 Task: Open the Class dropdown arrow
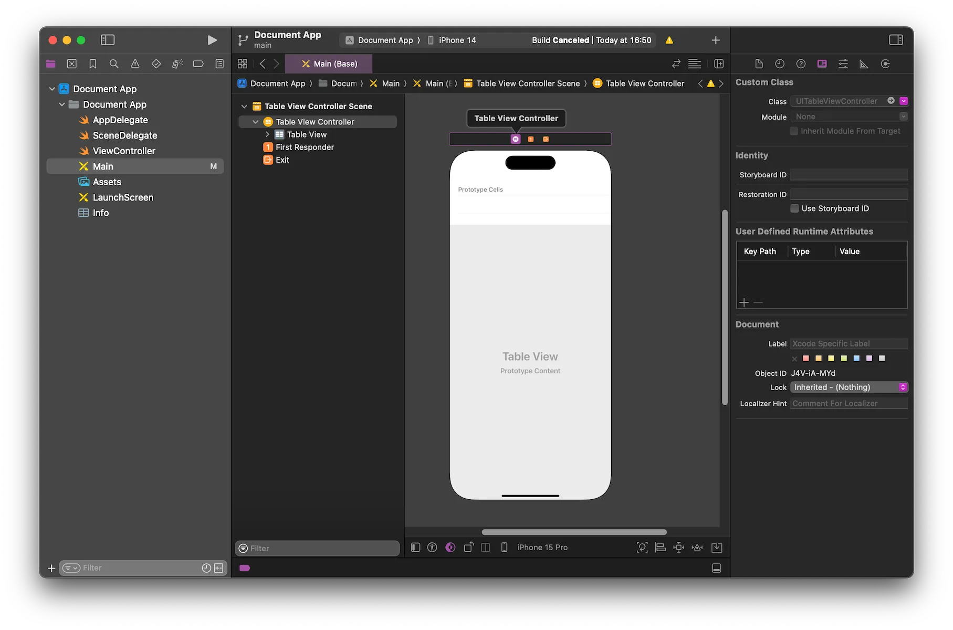click(903, 101)
